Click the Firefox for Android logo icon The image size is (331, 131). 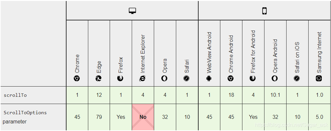click(x=253, y=79)
